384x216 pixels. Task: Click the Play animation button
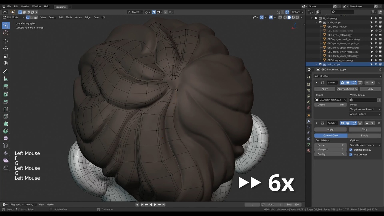click(x=155, y=205)
